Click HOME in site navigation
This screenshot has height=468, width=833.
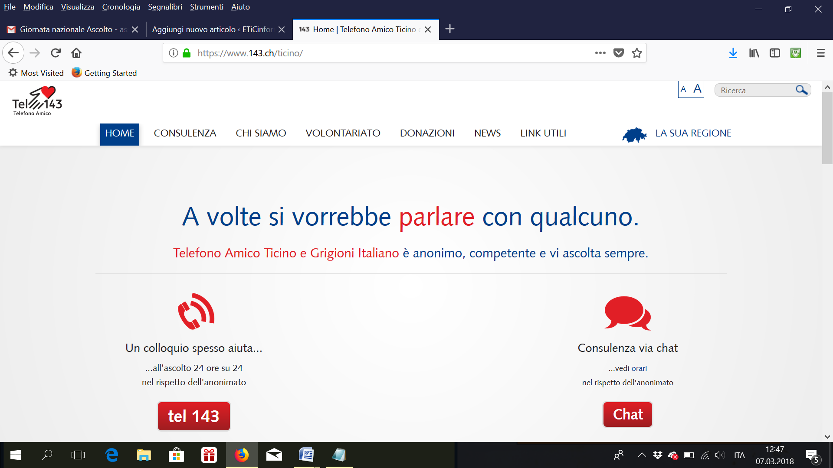click(120, 133)
